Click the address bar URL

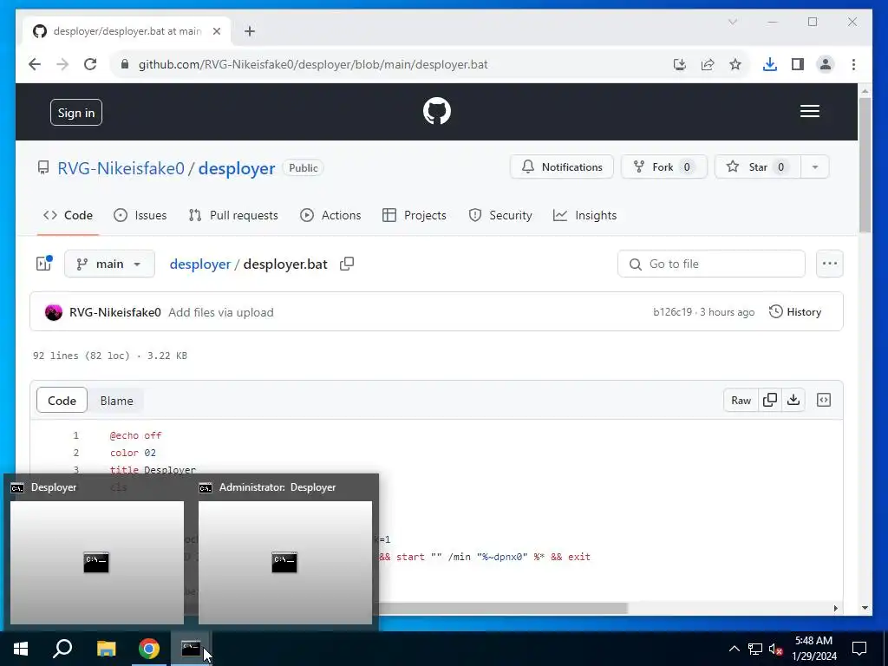313,64
